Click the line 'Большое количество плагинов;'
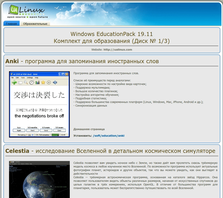 [x=96, y=91]
